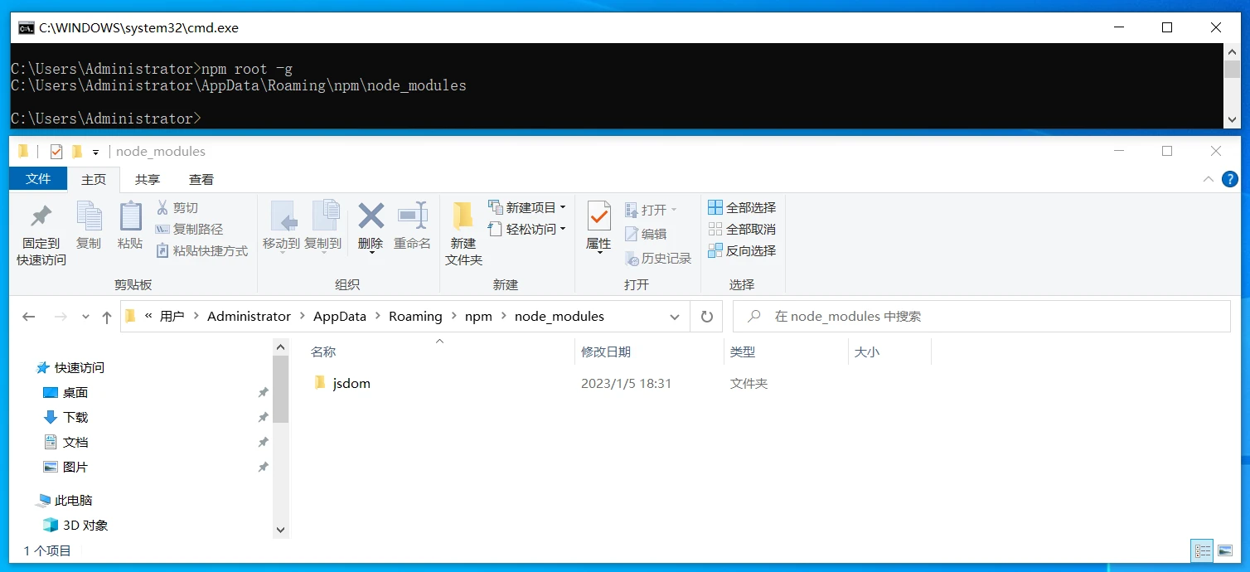The image size is (1250, 572).
Task: Open Properties with the checkmark icon
Action: (598, 217)
